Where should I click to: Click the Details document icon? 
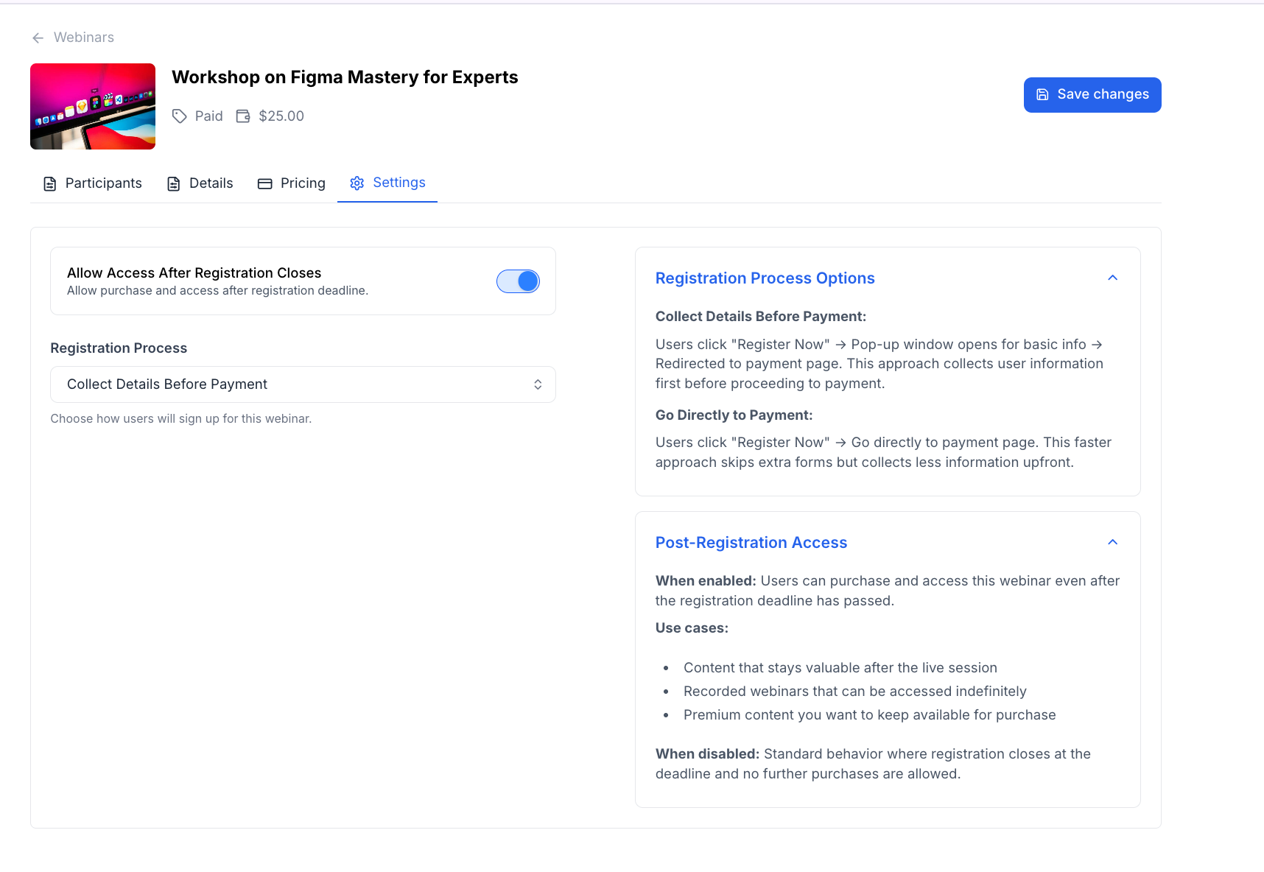click(x=174, y=183)
